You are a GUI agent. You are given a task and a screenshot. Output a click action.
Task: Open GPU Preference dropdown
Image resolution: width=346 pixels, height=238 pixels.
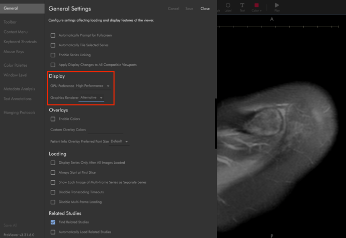[93, 86]
